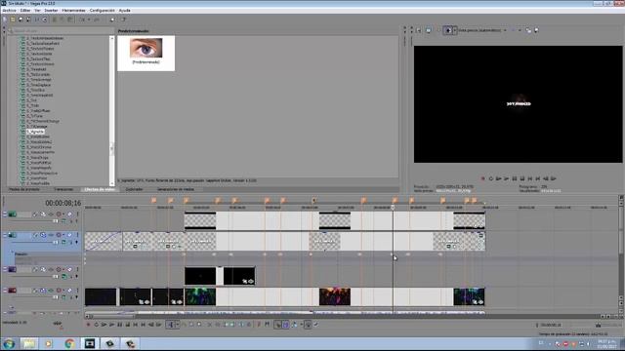This screenshot has height=351, width=625.
Task: Switch to Transiciones tab
Action: [x=63, y=189]
